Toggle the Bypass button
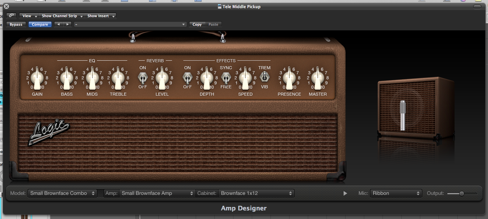This screenshot has width=488, height=219. pos(16,25)
